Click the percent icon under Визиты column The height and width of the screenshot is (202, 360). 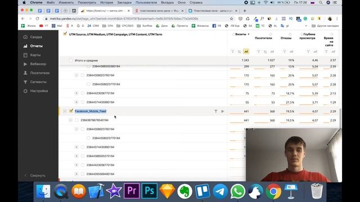tap(239, 52)
